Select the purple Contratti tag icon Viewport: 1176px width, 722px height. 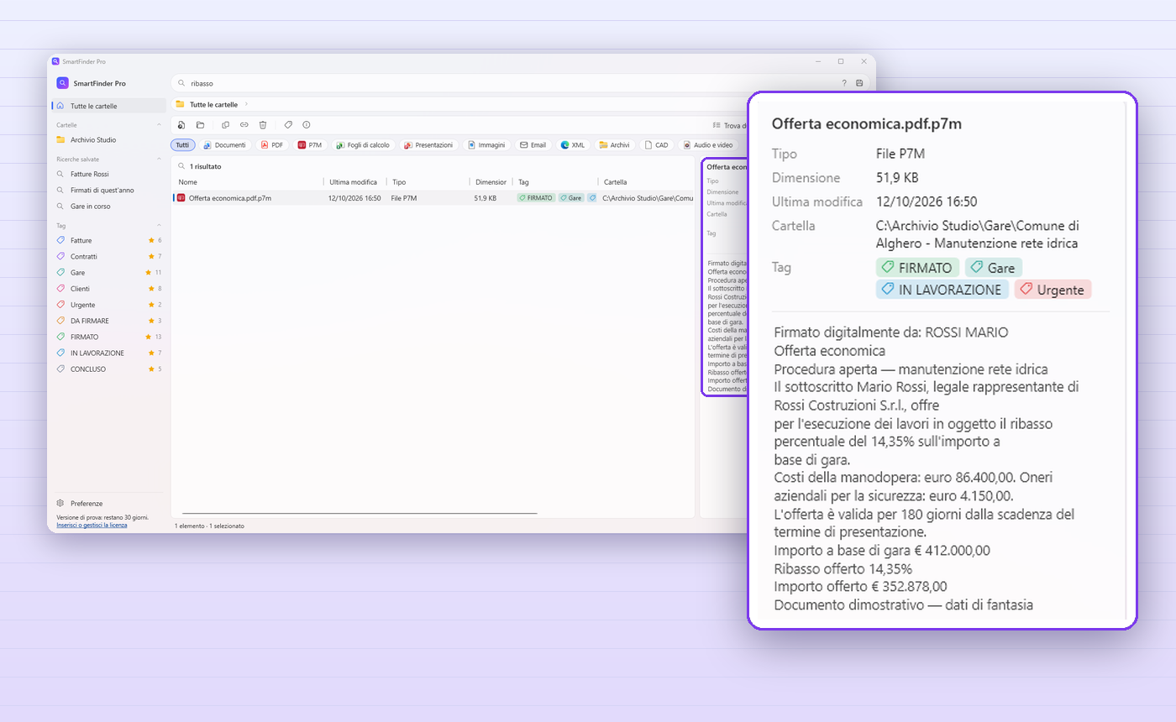click(x=60, y=256)
